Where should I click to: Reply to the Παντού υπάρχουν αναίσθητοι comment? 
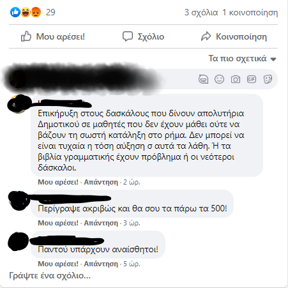(x=101, y=264)
